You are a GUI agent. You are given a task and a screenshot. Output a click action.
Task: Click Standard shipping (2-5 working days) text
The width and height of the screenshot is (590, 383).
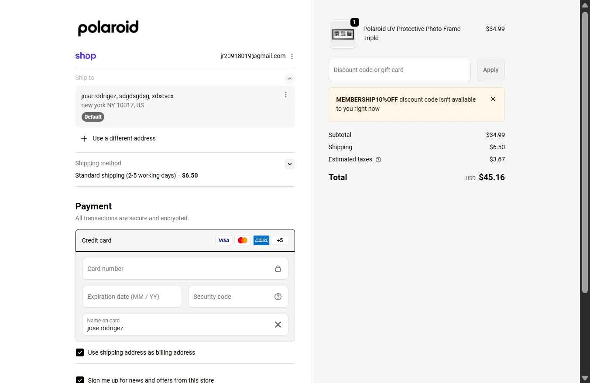pos(126,175)
